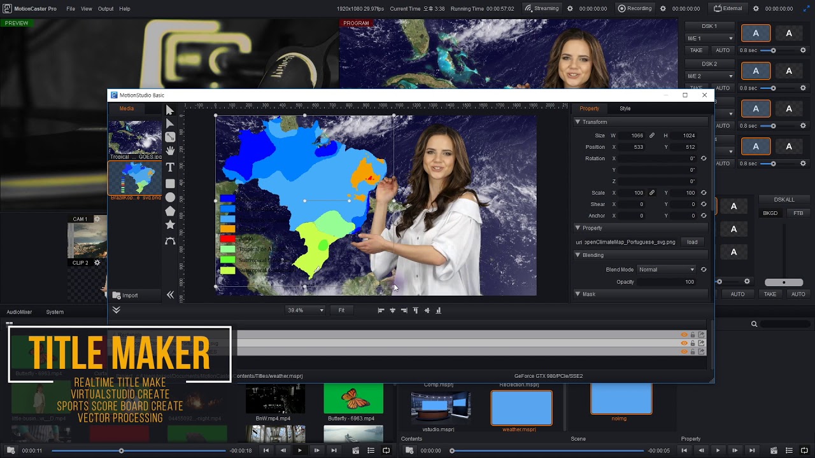Click the Opacity value field

click(667, 282)
